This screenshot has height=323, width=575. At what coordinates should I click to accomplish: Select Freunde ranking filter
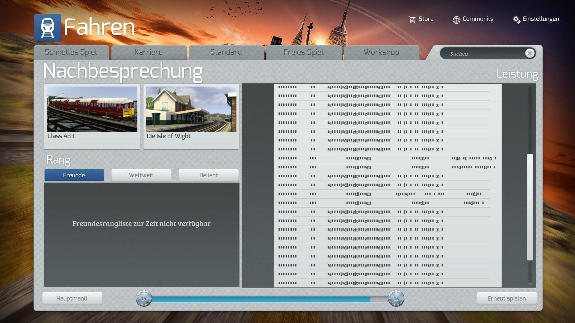click(x=74, y=175)
